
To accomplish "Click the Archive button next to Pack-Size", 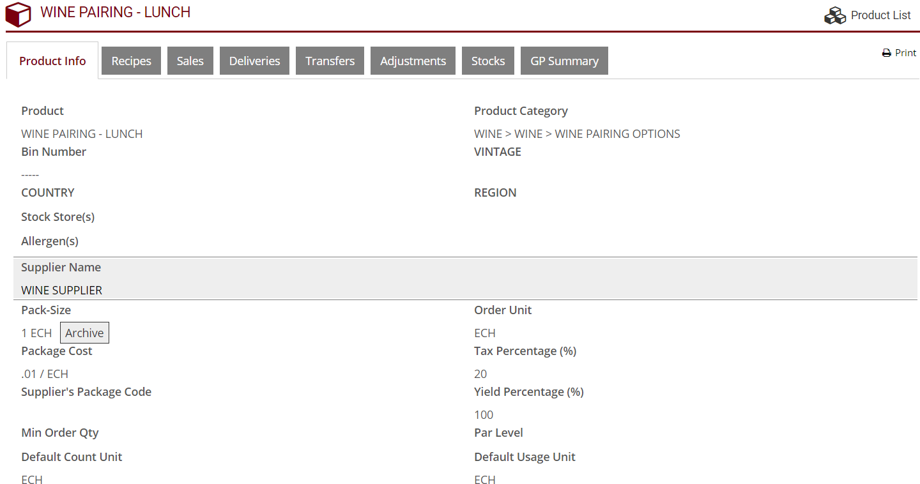I will pos(84,332).
